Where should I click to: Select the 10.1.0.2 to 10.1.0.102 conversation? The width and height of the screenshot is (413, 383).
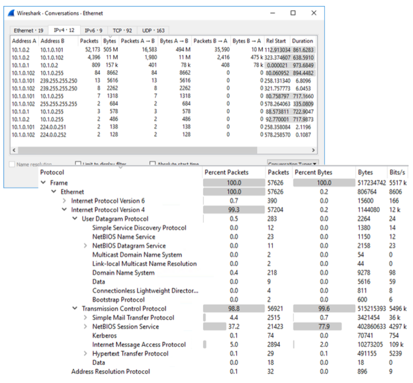pos(164,57)
